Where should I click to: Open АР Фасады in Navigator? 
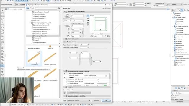point(179,41)
